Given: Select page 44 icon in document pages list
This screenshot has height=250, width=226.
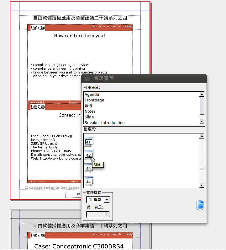Looking at the screenshot, I should (x=89, y=182).
